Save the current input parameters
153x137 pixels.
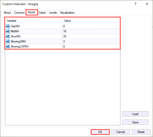[135, 122]
